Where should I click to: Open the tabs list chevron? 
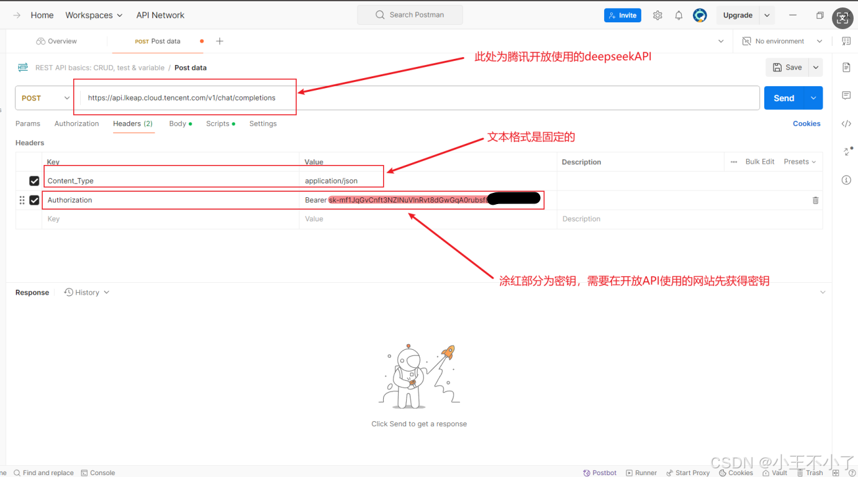coord(721,41)
